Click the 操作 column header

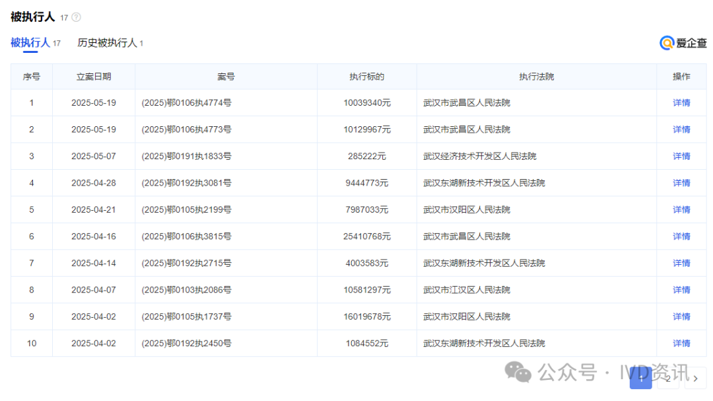click(681, 77)
